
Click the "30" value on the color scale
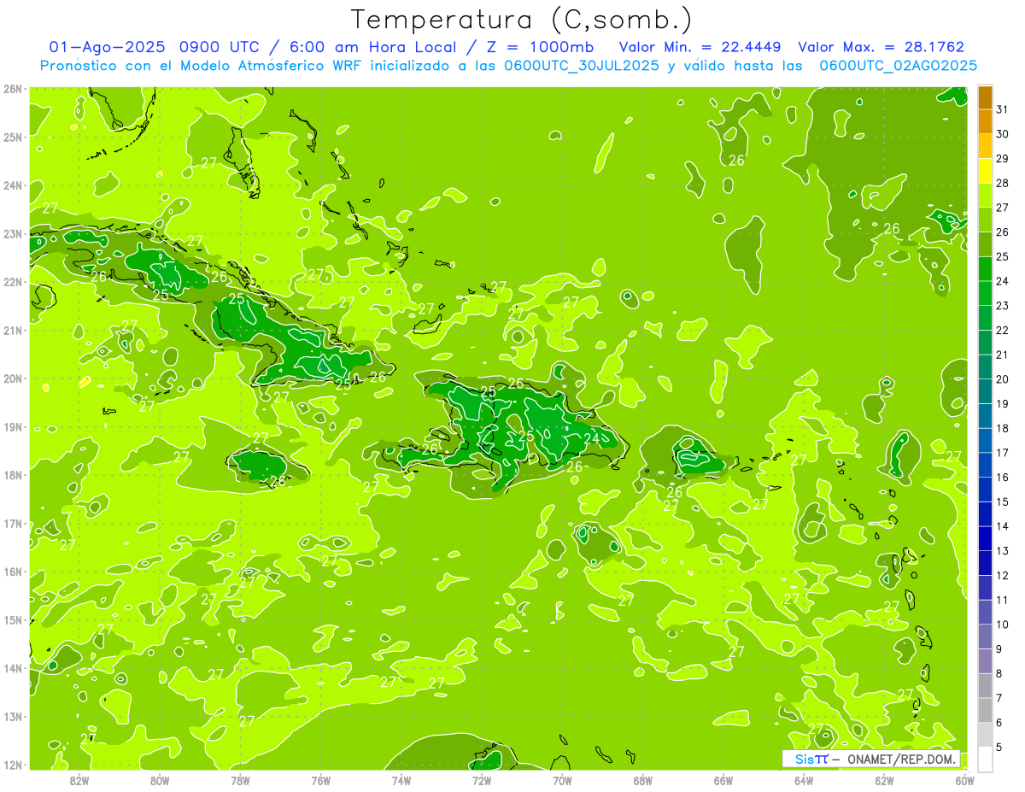click(1002, 134)
